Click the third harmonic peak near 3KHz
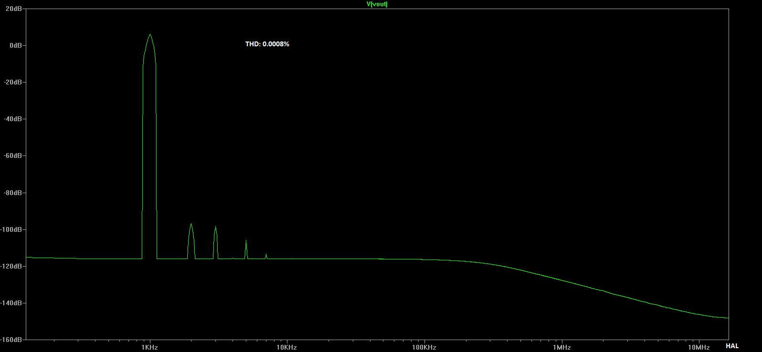The width and height of the screenshot is (762, 352). point(215,227)
